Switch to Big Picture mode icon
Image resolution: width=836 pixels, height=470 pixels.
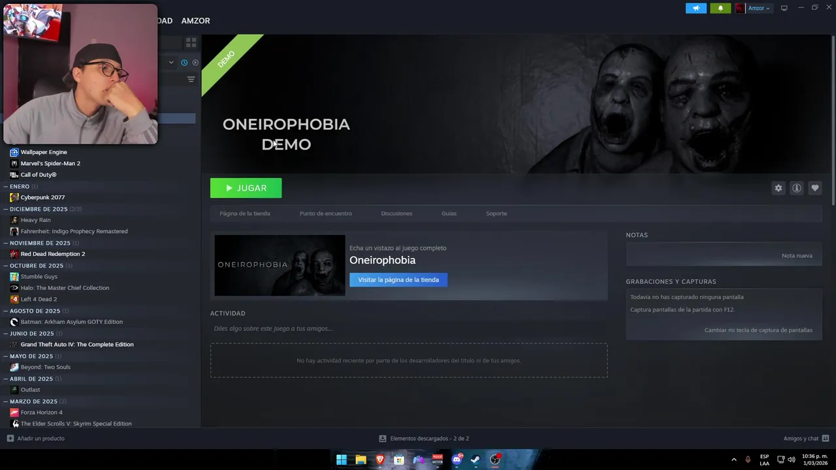click(784, 8)
